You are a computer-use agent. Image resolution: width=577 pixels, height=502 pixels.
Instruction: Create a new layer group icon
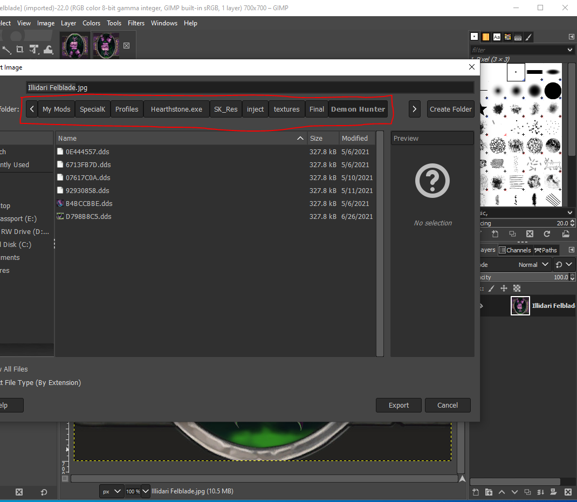[489, 492]
